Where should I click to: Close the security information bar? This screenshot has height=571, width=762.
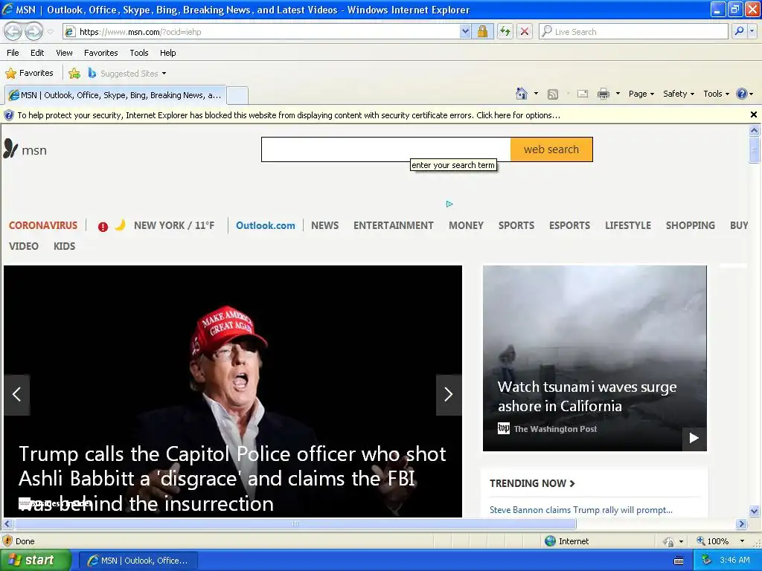pyautogui.click(x=753, y=114)
